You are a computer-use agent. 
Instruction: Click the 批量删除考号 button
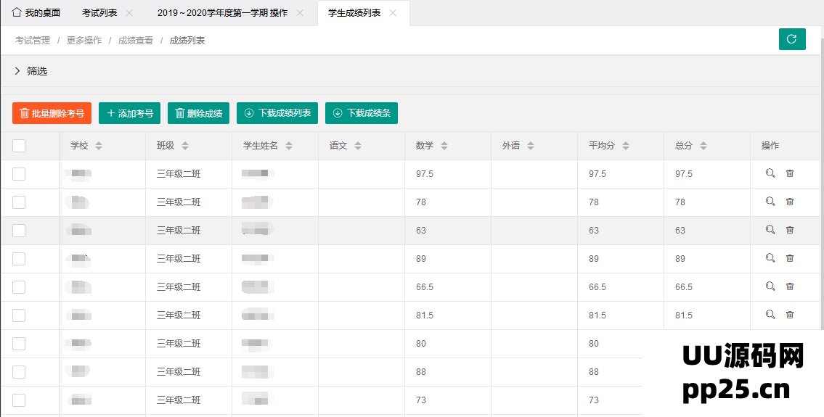tap(52, 113)
